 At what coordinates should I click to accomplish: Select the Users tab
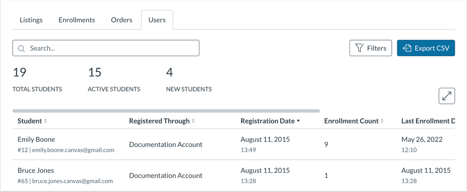157,20
